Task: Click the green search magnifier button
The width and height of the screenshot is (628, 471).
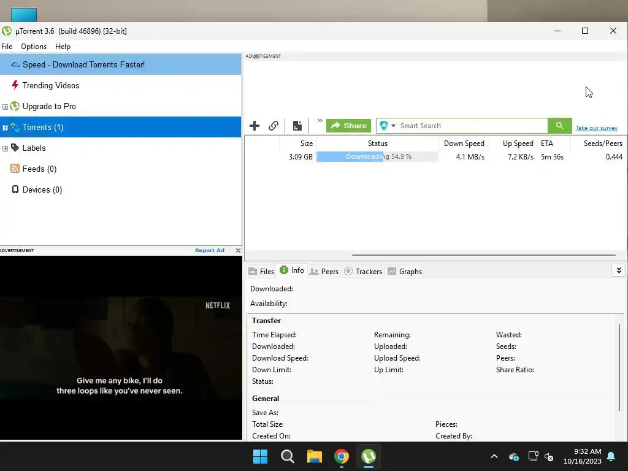Action: click(x=559, y=126)
